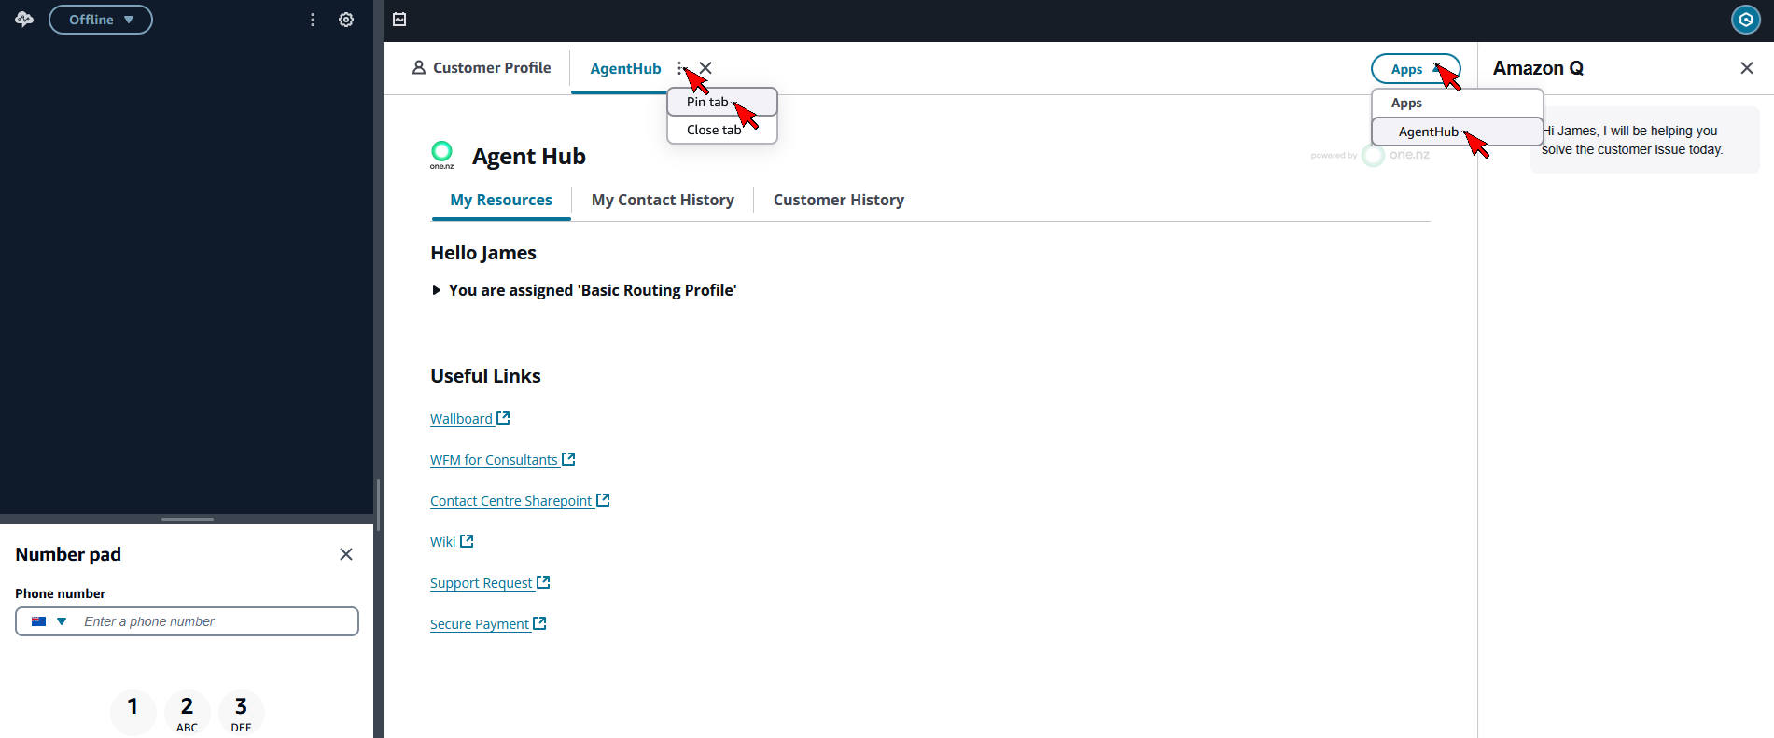Screen dimensions: 1774x738
Task: Open the Wallboard link
Action: (x=462, y=419)
